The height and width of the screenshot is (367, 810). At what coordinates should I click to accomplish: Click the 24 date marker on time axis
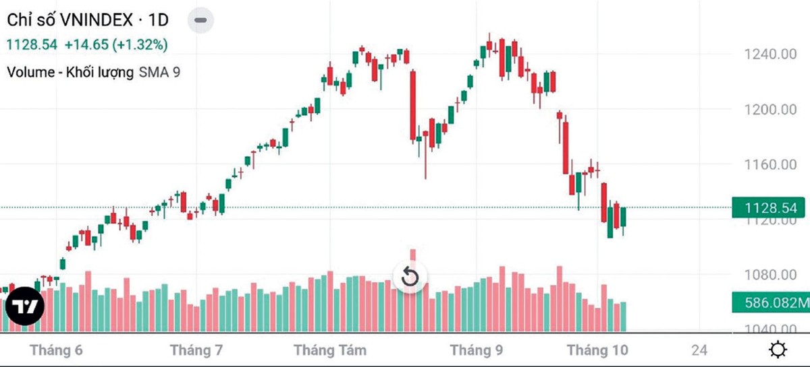[x=699, y=350]
